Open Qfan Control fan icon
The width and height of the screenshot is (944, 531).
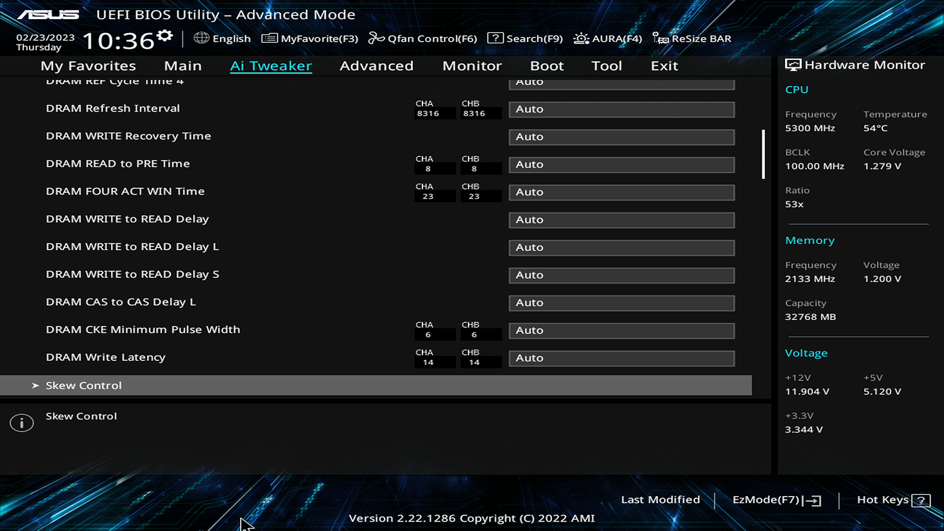pos(376,38)
